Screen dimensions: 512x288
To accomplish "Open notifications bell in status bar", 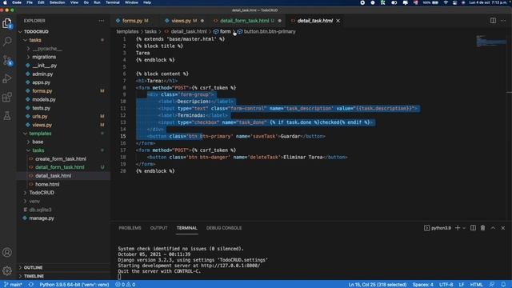I will (503, 285).
